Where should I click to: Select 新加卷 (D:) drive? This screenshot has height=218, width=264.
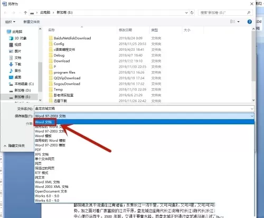click(20, 90)
